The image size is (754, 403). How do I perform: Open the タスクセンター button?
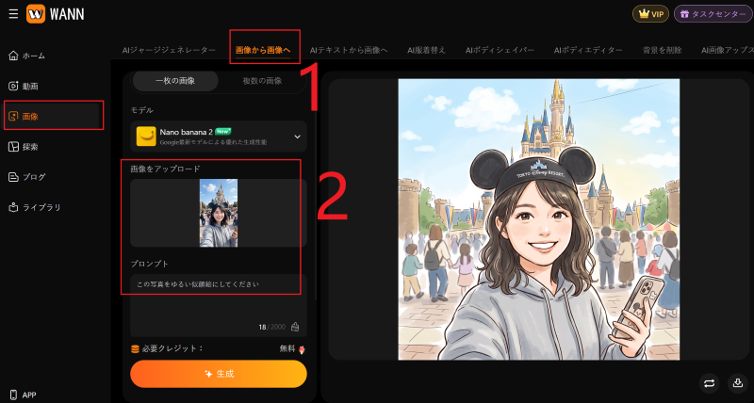713,14
